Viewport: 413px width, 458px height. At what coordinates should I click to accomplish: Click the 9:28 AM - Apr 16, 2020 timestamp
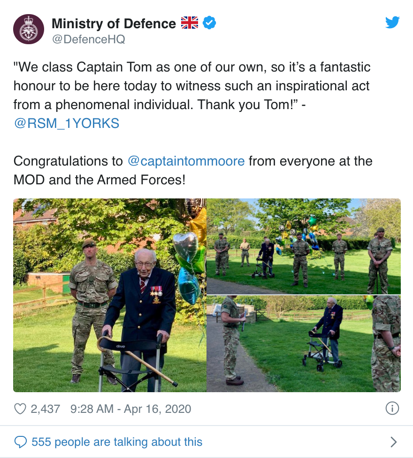pyautogui.click(x=130, y=409)
